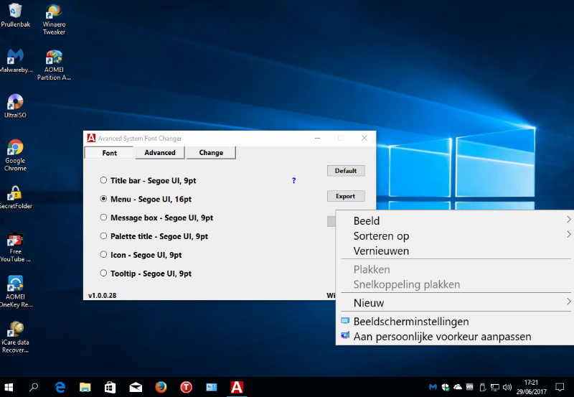This screenshot has width=574, height=397.
Task: Open Firefox from the taskbar
Action: [x=161, y=387]
